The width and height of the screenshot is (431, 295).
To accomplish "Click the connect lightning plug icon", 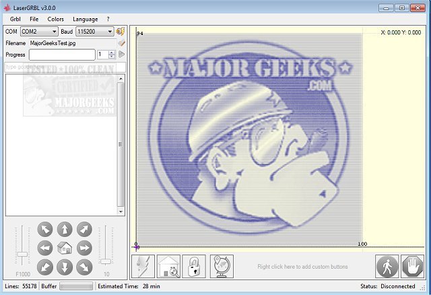I will coord(121,32).
